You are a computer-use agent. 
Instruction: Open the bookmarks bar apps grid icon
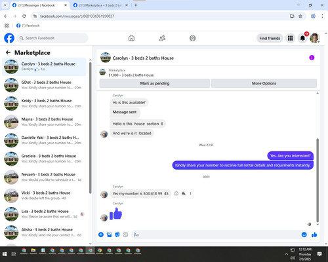click(x=7, y=26)
